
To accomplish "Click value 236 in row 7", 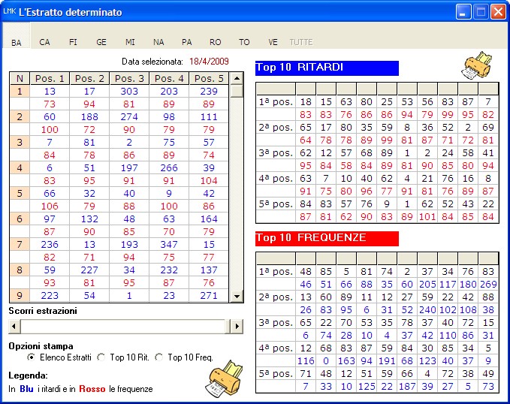I will click(50, 244).
